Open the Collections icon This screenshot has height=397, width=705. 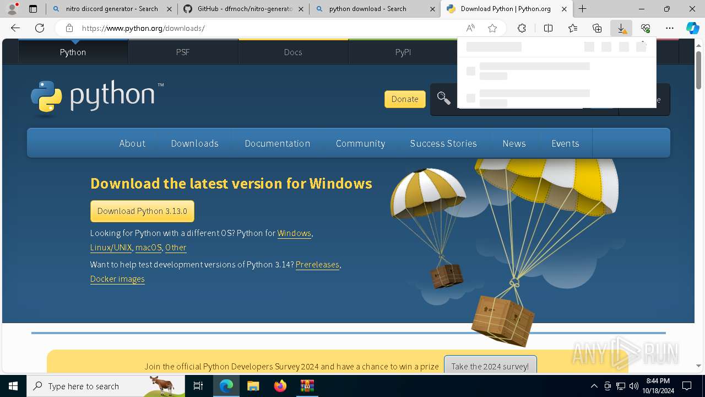tap(597, 28)
